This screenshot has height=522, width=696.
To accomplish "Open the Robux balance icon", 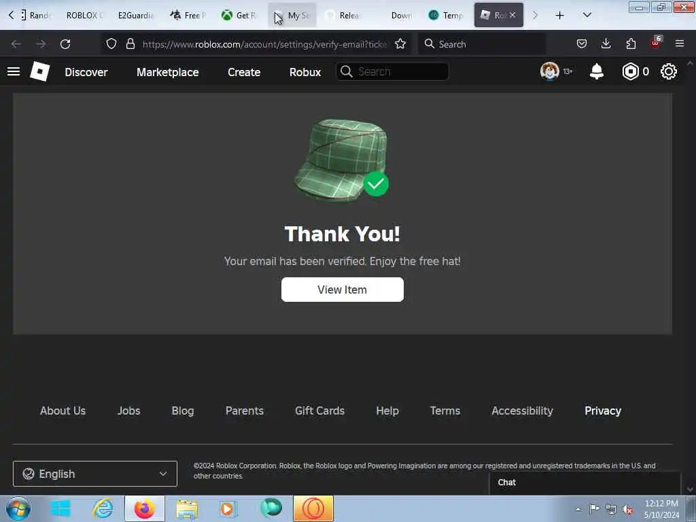I will point(630,71).
